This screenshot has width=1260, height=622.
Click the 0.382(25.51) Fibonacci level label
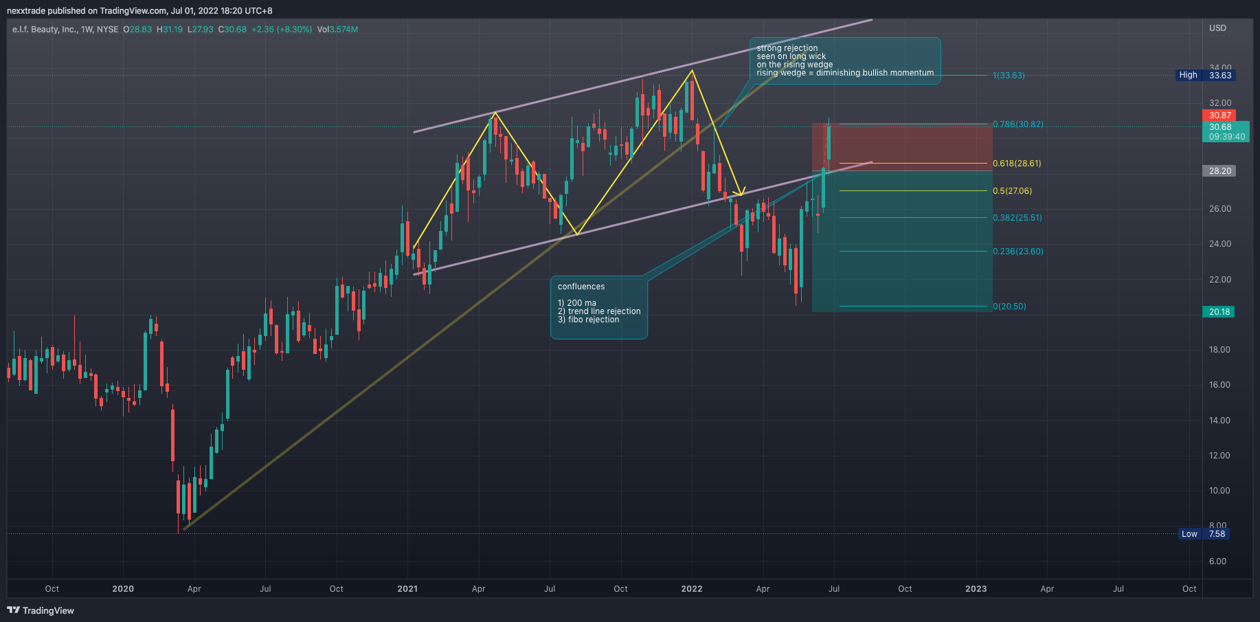[x=1017, y=218]
